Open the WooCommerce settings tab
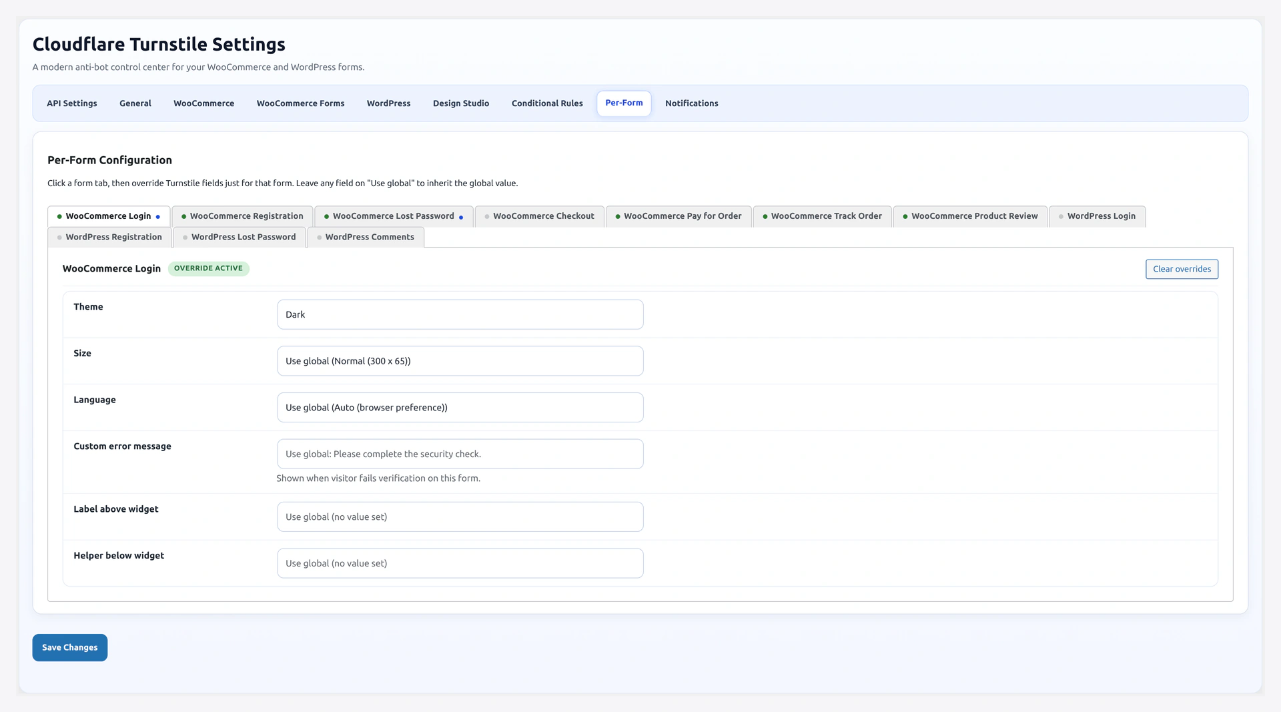The height and width of the screenshot is (712, 1281). click(204, 103)
